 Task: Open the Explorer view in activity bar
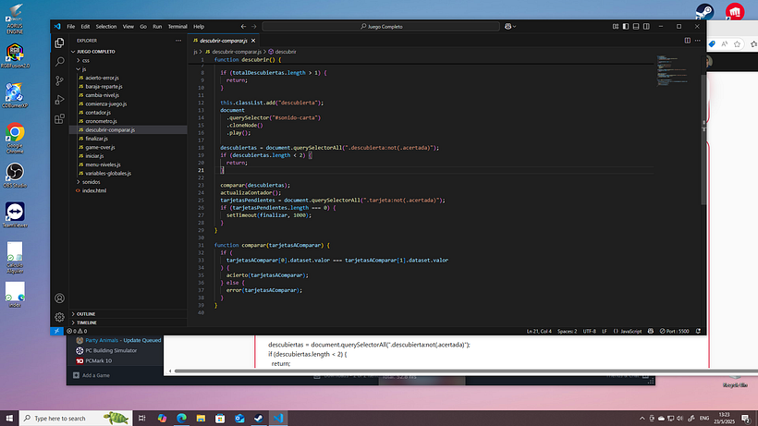[59, 43]
